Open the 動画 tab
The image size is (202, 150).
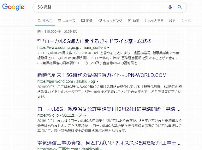pos(134,21)
